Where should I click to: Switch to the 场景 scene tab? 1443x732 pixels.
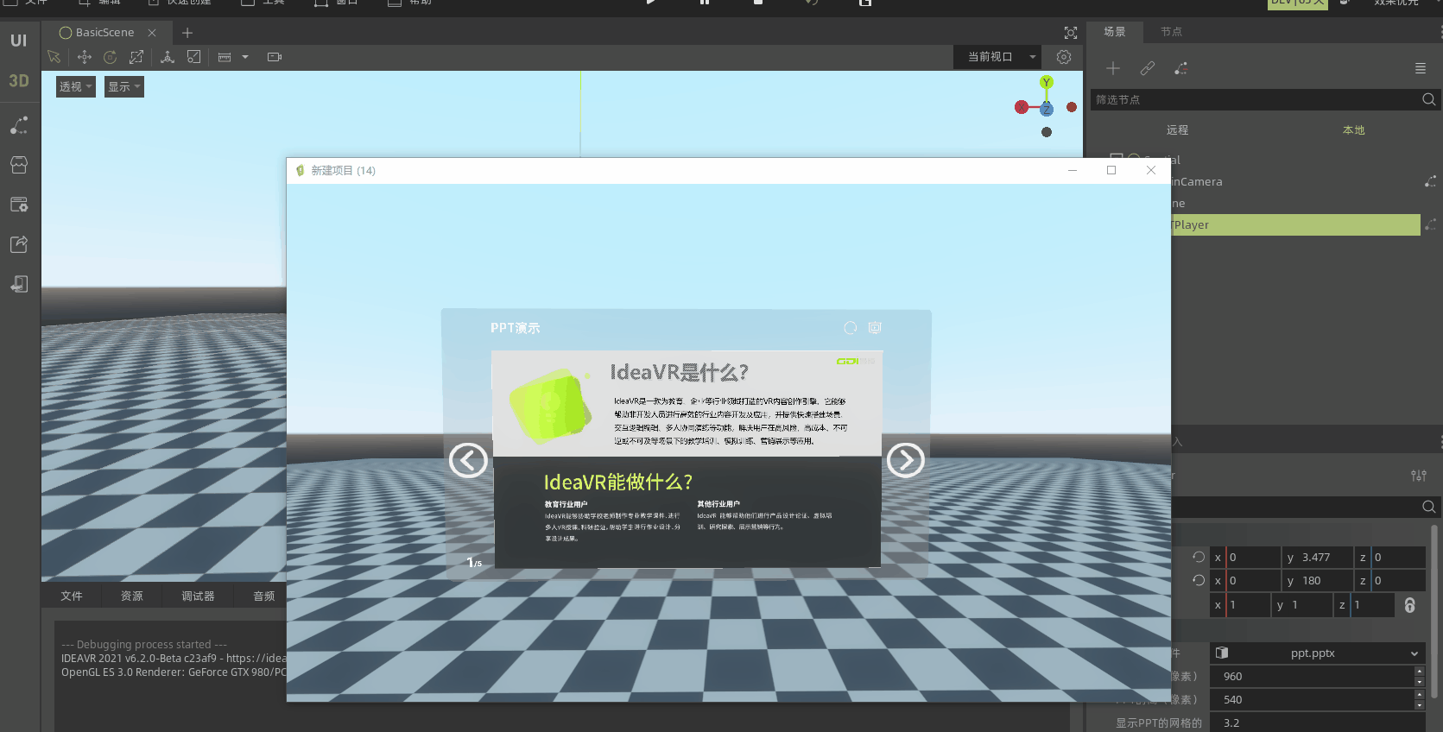1115,32
